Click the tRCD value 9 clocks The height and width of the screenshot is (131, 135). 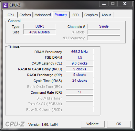coord(80,69)
